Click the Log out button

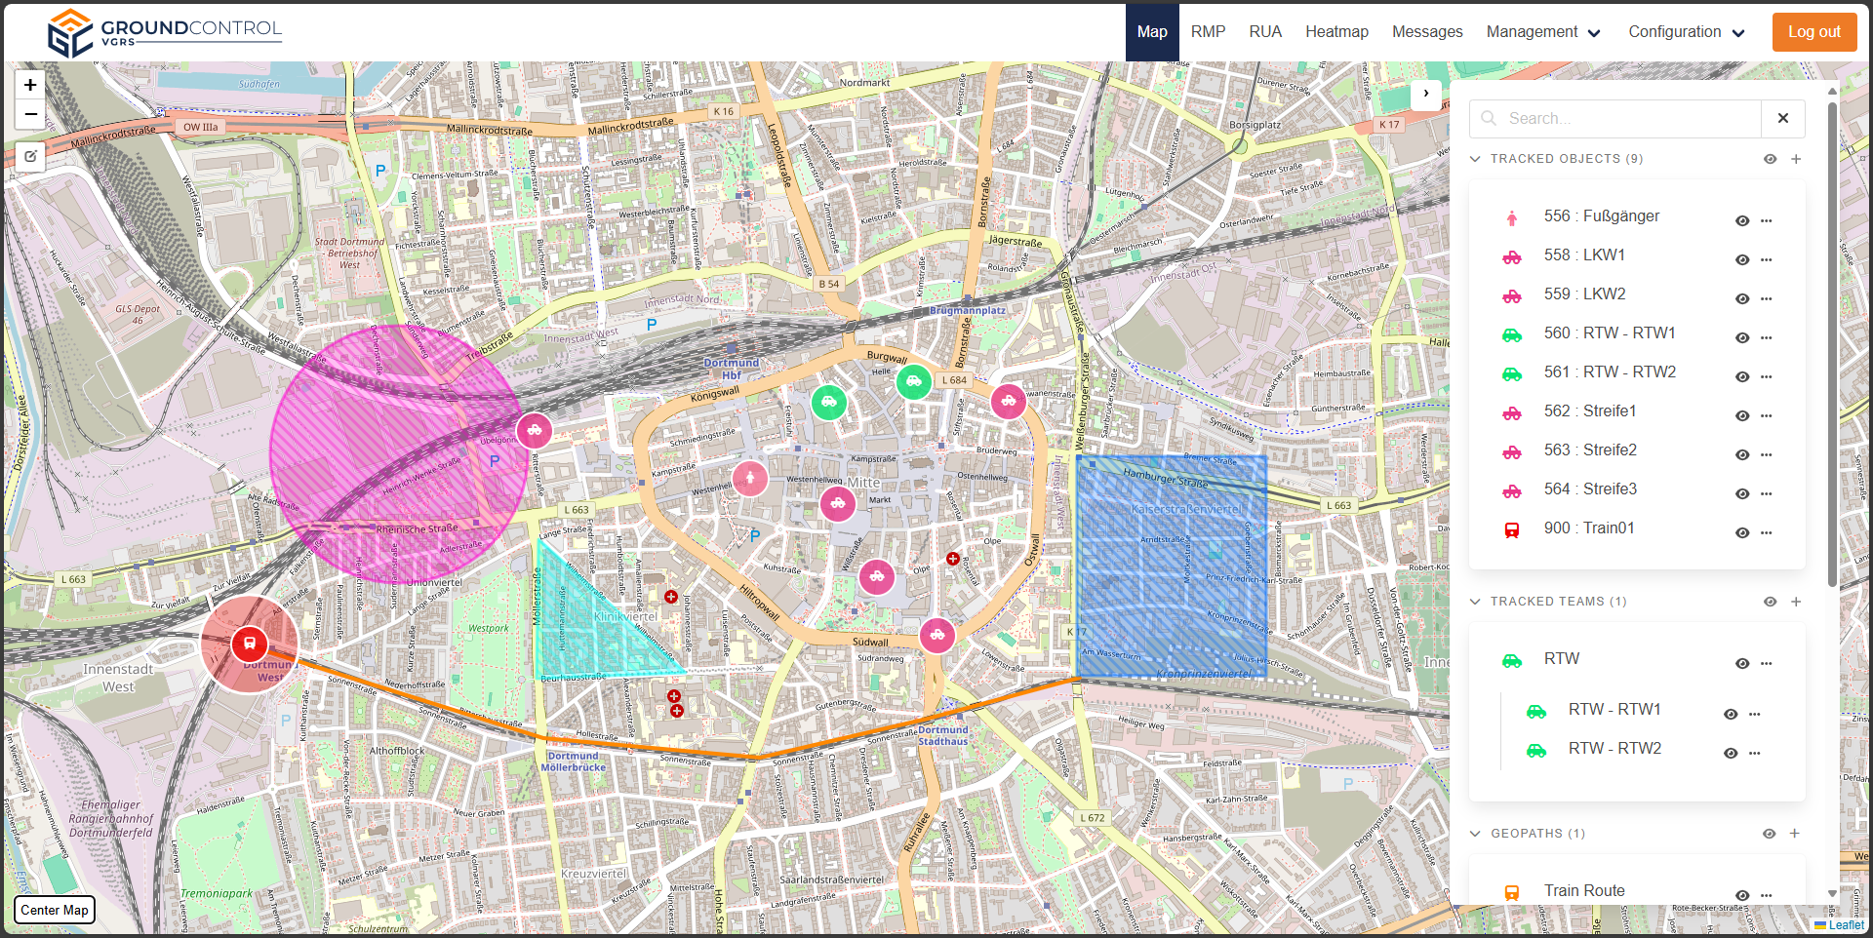[x=1813, y=32]
